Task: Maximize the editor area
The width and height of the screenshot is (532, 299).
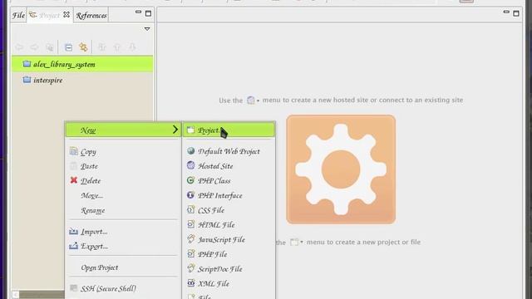Action: 516,13
